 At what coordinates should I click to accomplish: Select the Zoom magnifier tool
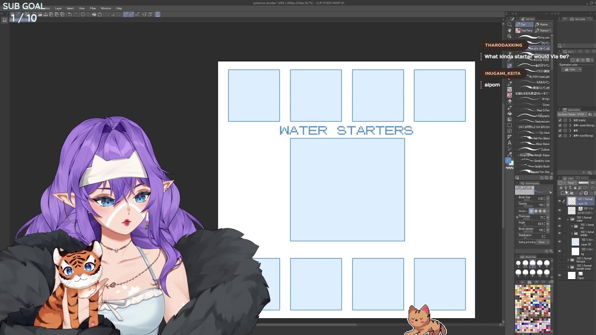coord(509,25)
